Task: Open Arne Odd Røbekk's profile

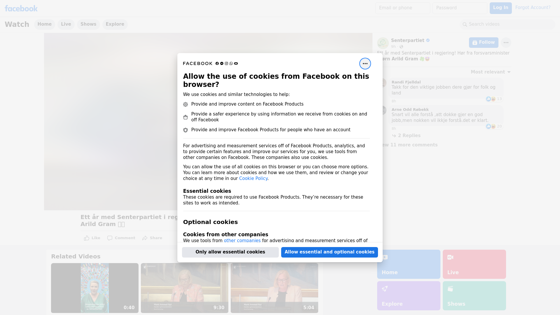Action: click(410, 110)
